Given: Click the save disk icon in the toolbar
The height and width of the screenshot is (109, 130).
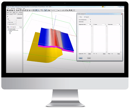Looking at the screenshot, I should 11,10.
